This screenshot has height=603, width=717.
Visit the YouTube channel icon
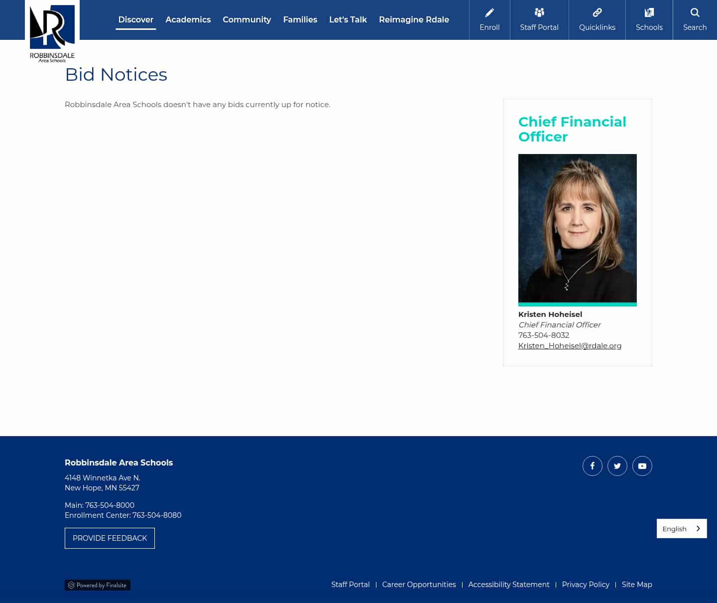pyautogui.click(x=642, y=466)
